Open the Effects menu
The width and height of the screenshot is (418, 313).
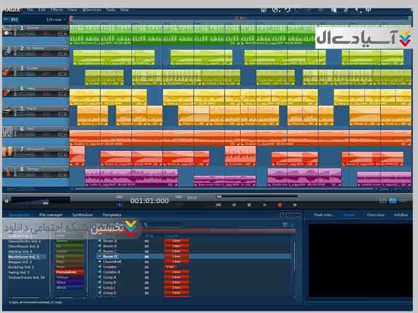click(x=57, y=10)
